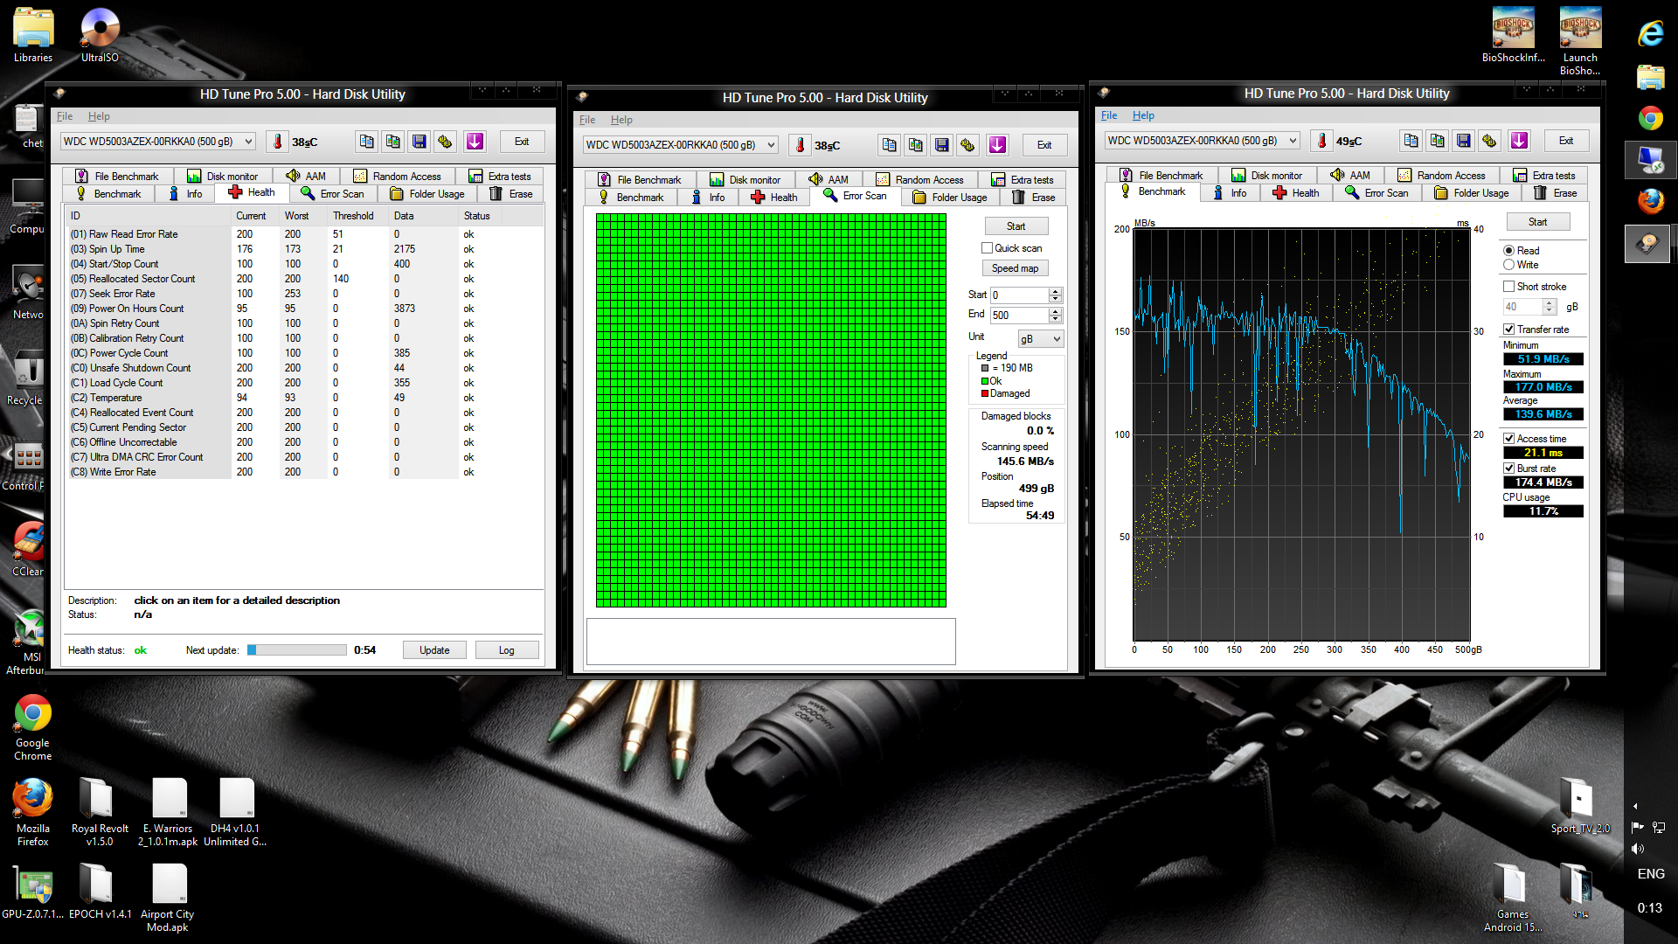Click the options wrench icon in right HD Tune window

coord(1489,141)
